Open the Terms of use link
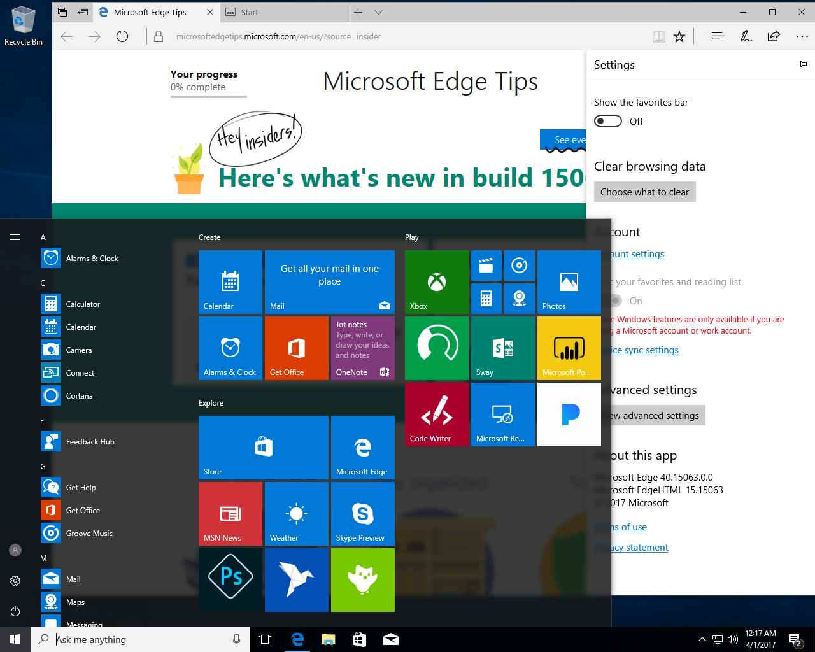 pos(629,527)
